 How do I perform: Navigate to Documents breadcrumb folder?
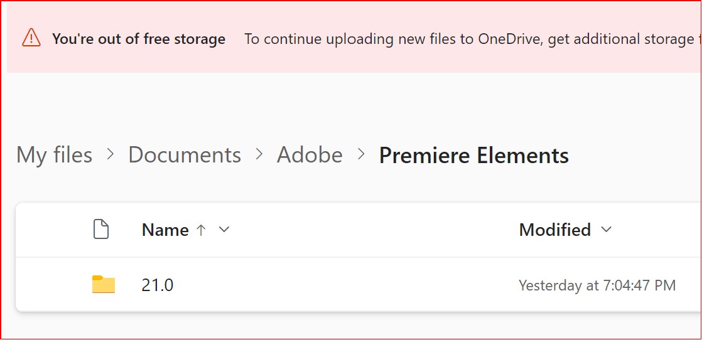coord(185,155)
